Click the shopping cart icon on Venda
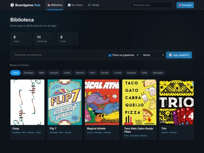This screenshot has height=153, width=204. (89, 5)
